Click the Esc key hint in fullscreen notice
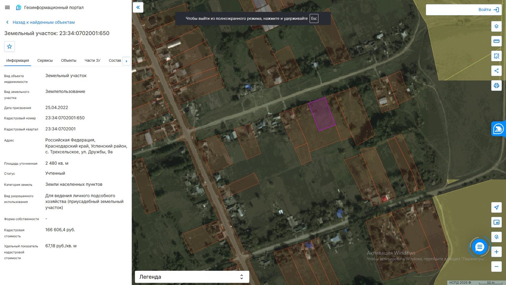The width and height of the screenshot is (506, 285). tap(314, 19)
